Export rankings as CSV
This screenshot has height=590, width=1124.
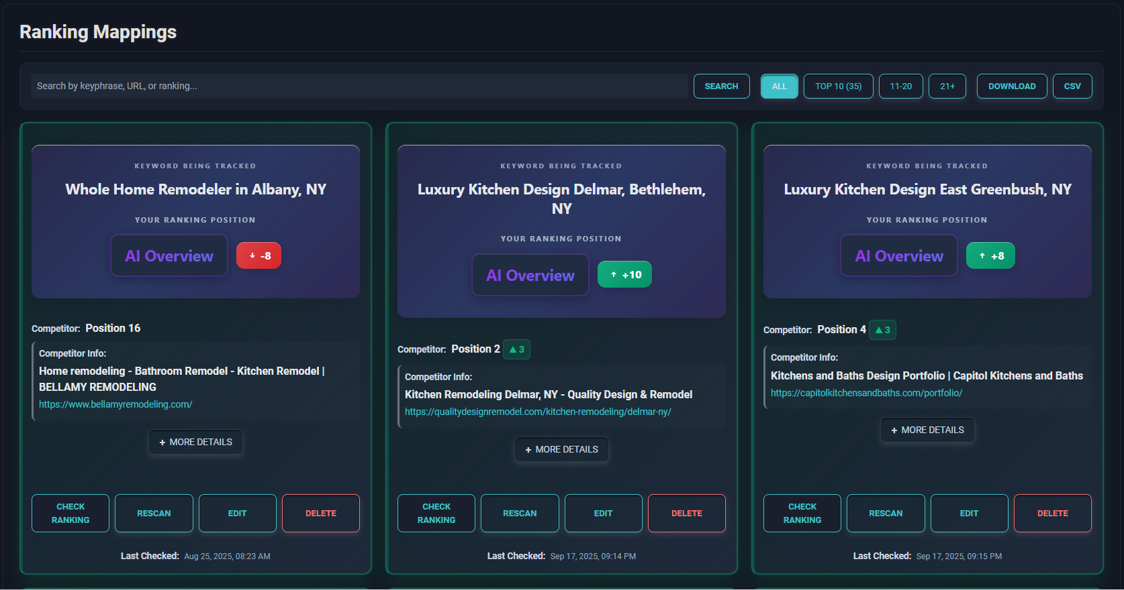pos(1072,86)
